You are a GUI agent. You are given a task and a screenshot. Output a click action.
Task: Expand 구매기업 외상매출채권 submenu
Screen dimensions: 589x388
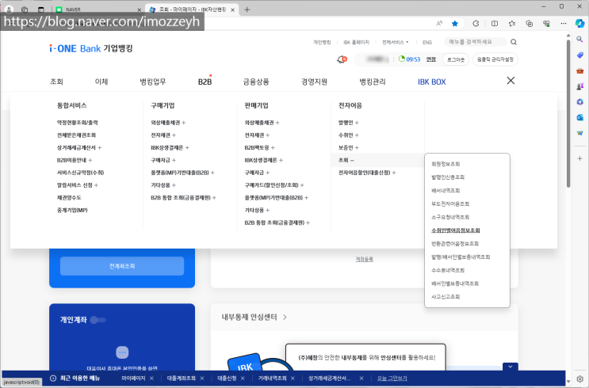184,123
